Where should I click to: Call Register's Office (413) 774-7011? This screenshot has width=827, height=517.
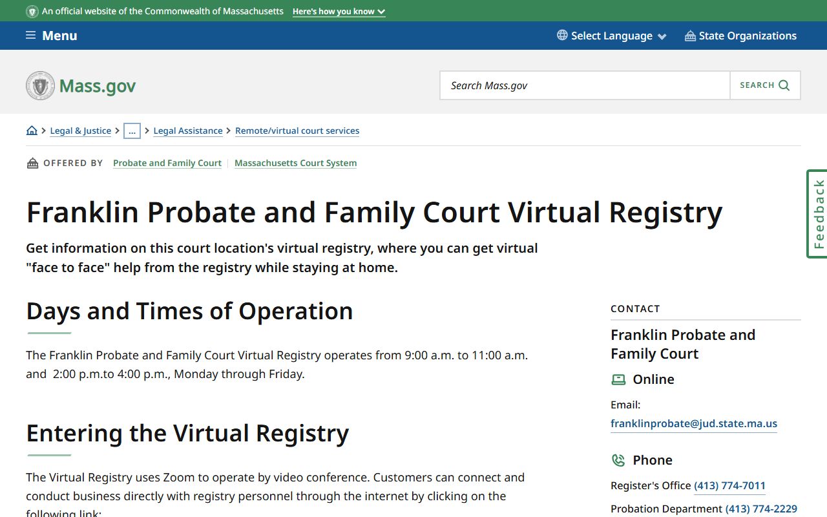729,485
